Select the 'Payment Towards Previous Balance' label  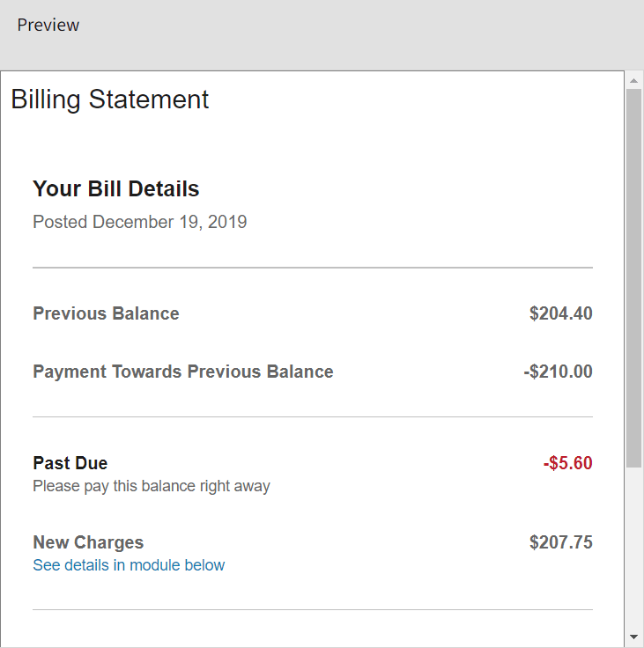183,372
